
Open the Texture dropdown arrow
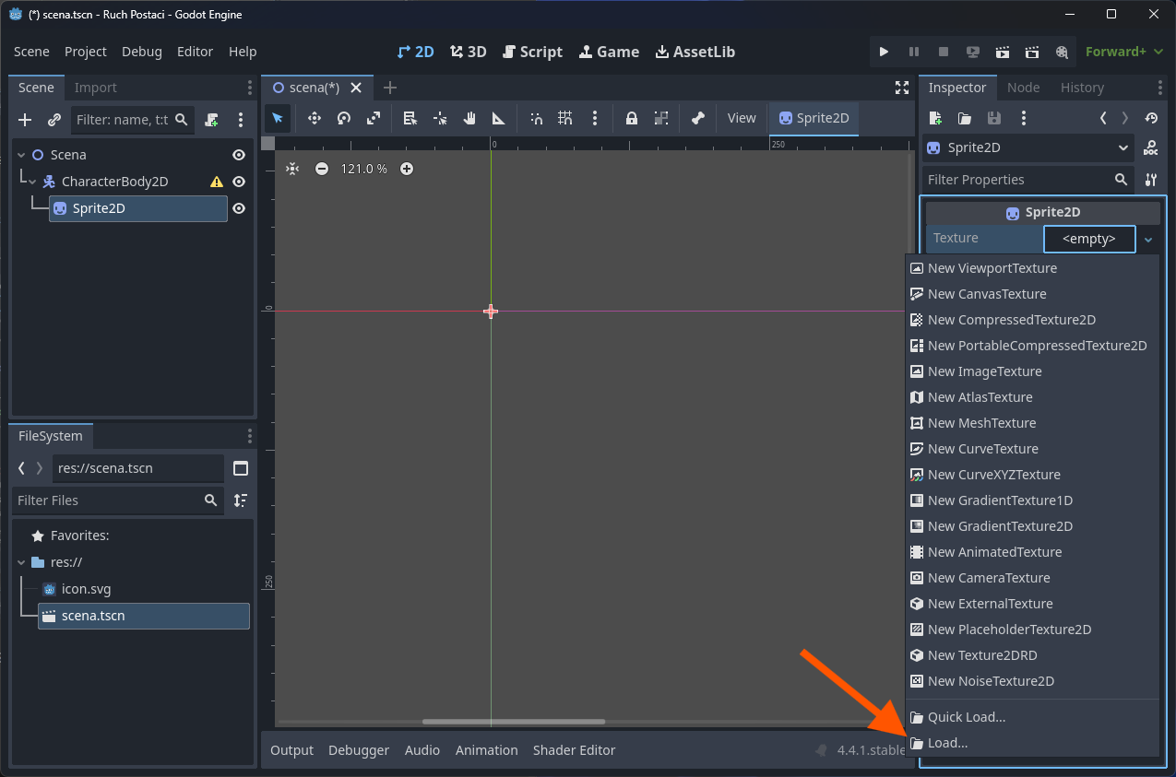coord(1148,240)
